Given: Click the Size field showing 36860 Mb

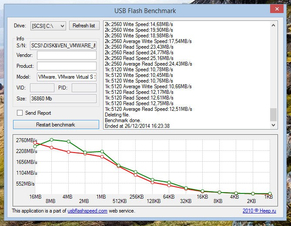Looking at the screenshot, I should pyautogui.click(x=63, y=99).
